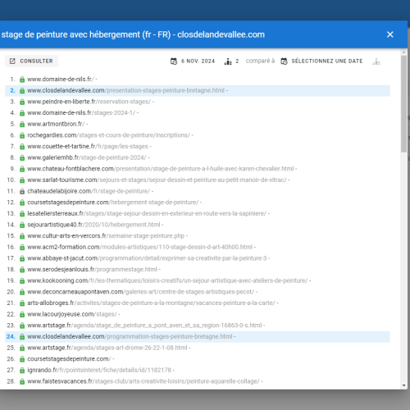This screenshot has height=410, width=410.
Task: Click padlock icon on row 12 coursetstagesdepeinture
Action: 22,203
